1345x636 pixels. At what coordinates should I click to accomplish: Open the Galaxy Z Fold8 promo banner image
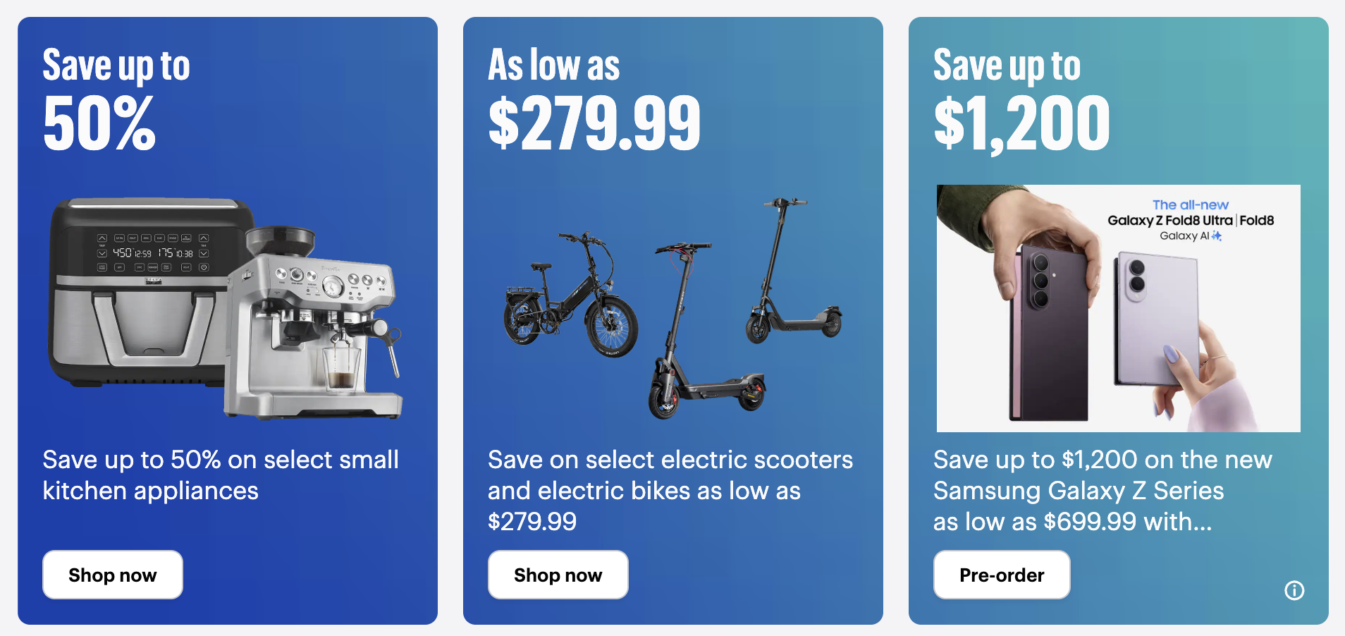pos(1119,308)
